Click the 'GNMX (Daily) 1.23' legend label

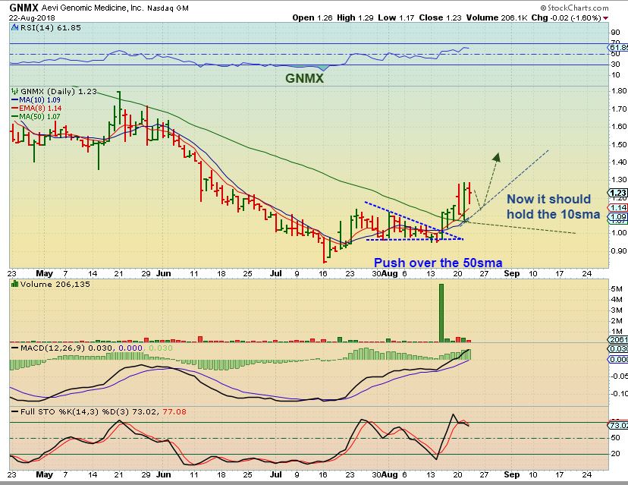[58, 91]
